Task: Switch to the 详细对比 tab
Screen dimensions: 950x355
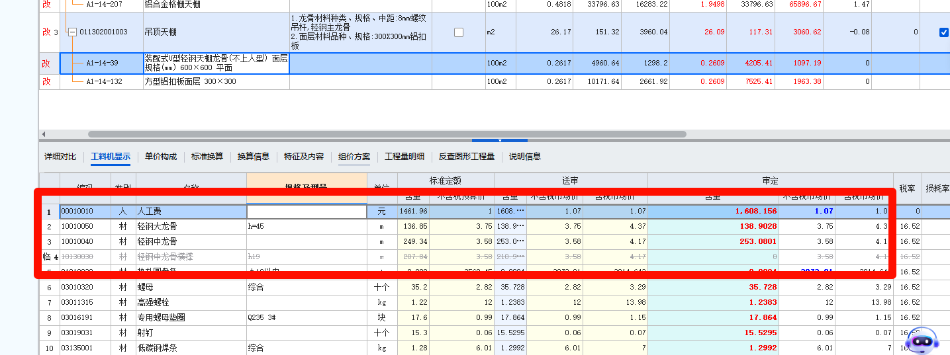Action: point(60,157)
